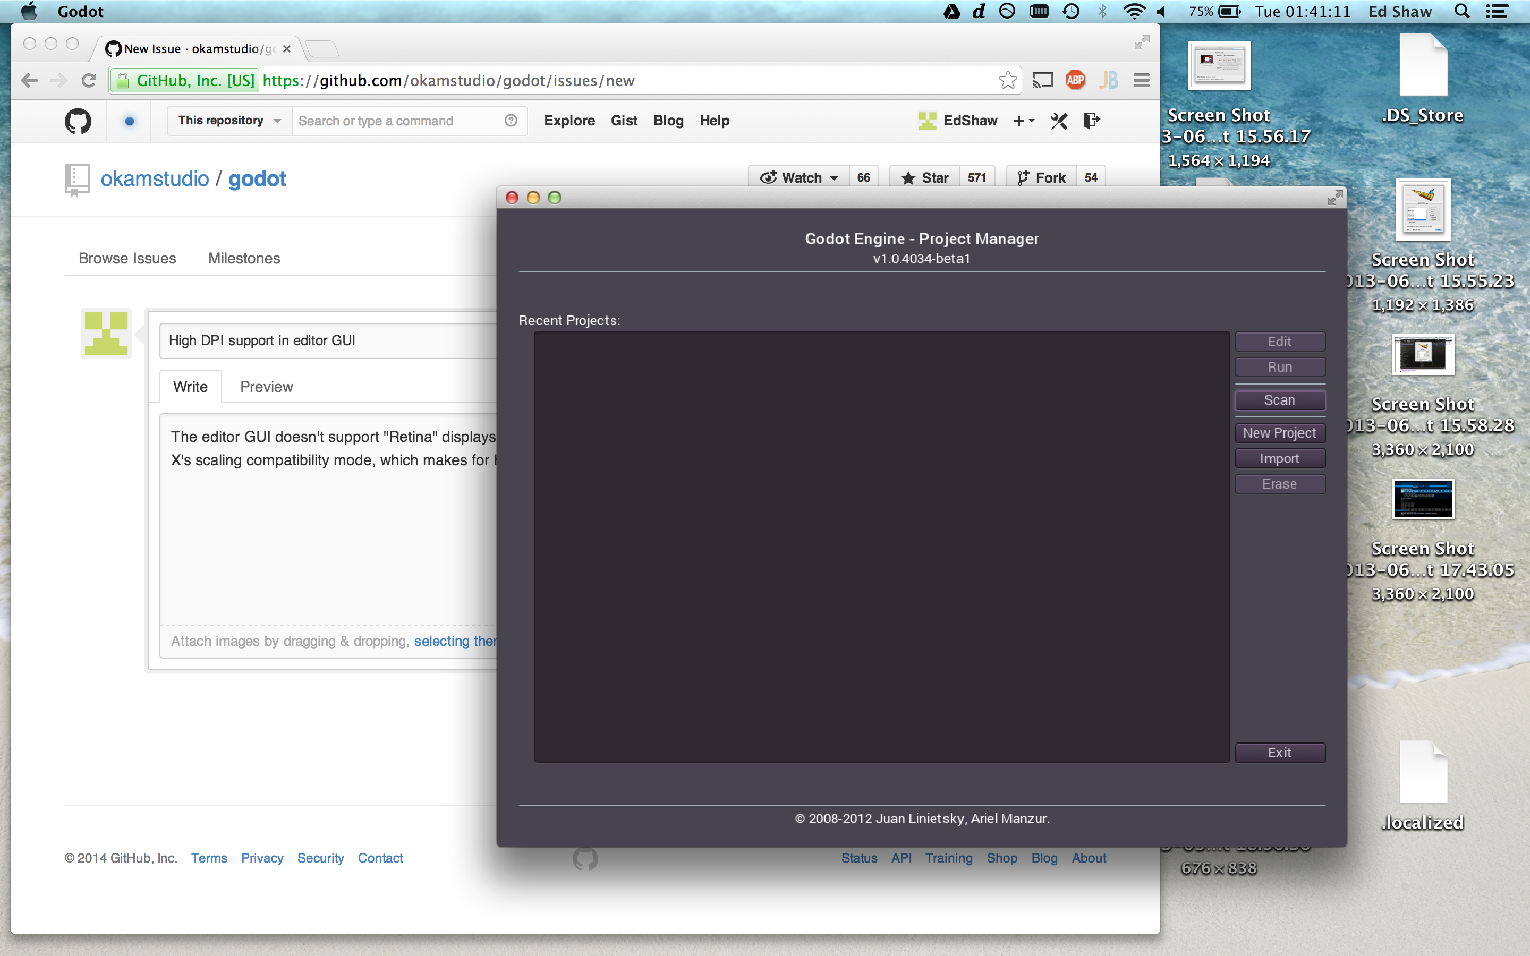The width and height of the screenshot is (1530, 956).
Task: Open the okamstudio owner link
Action: [155, 179]
